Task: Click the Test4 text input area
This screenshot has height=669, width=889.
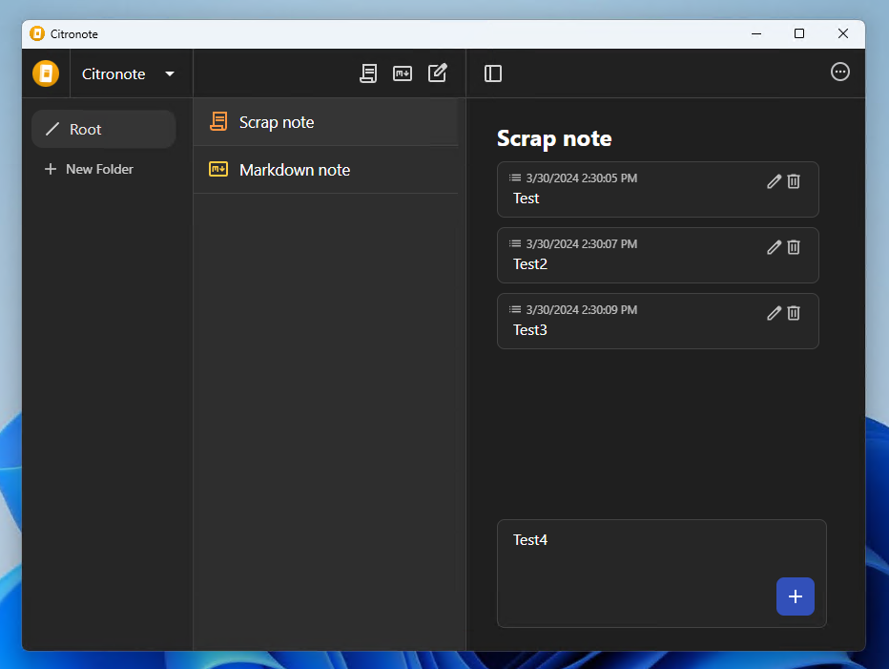Action: click(x=662, y=574)
